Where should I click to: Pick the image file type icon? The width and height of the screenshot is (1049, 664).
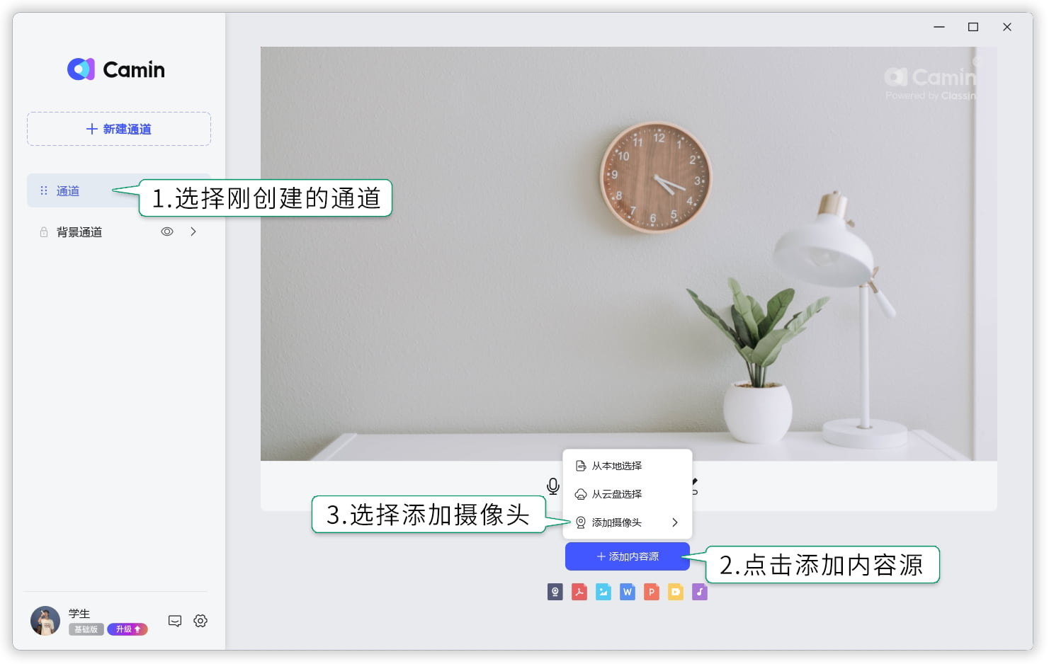coord(603,592)
